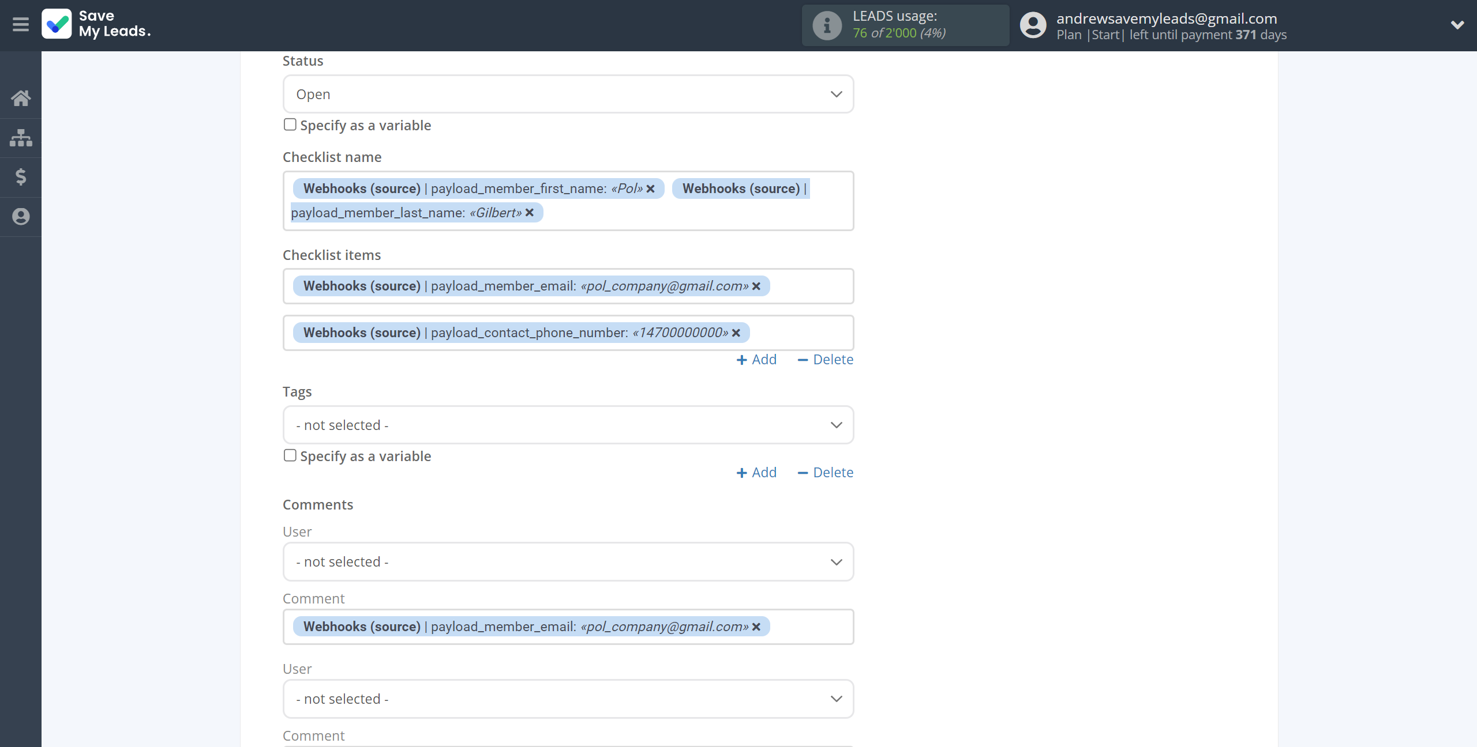
Task: Expand the account menu chevron
Action: point(1457,25)
